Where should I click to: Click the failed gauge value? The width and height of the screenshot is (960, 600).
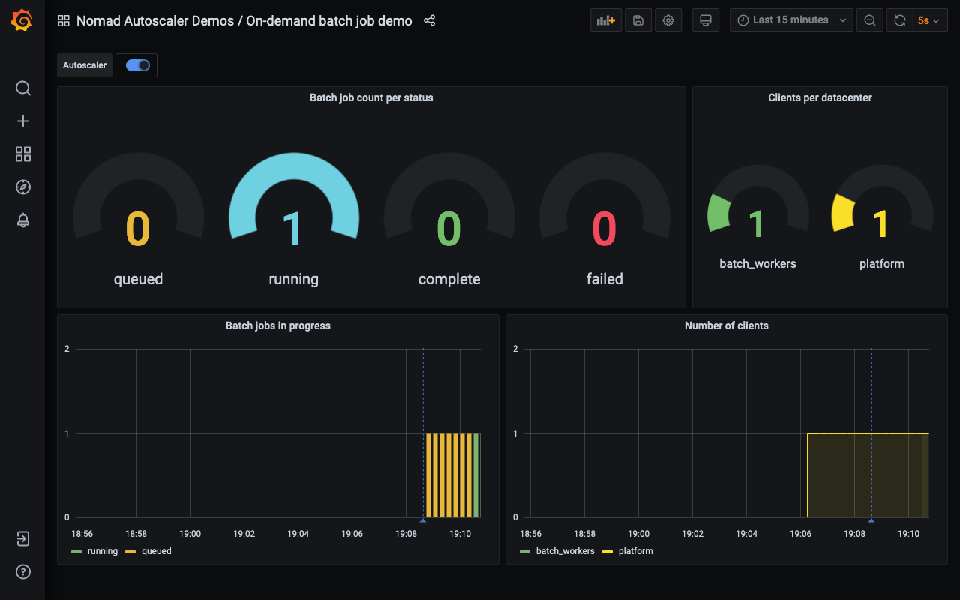pos(604,229)
